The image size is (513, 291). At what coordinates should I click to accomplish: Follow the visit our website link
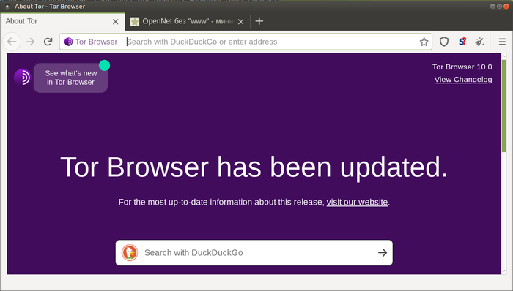pyautogui.click(x=357, y=202)
